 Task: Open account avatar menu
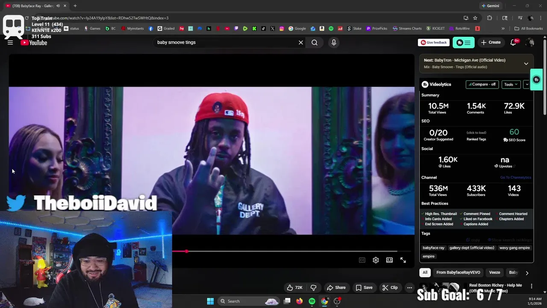coord(530,42)
